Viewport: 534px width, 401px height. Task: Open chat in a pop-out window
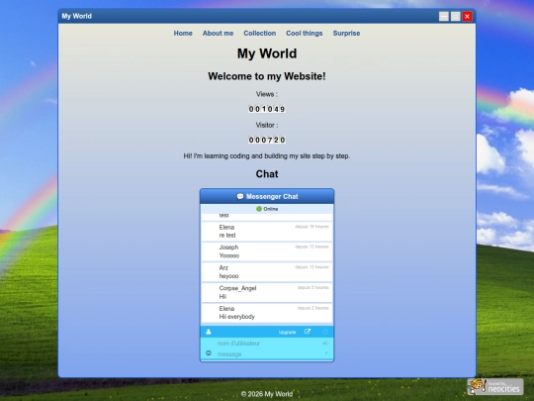coord(308,332)
